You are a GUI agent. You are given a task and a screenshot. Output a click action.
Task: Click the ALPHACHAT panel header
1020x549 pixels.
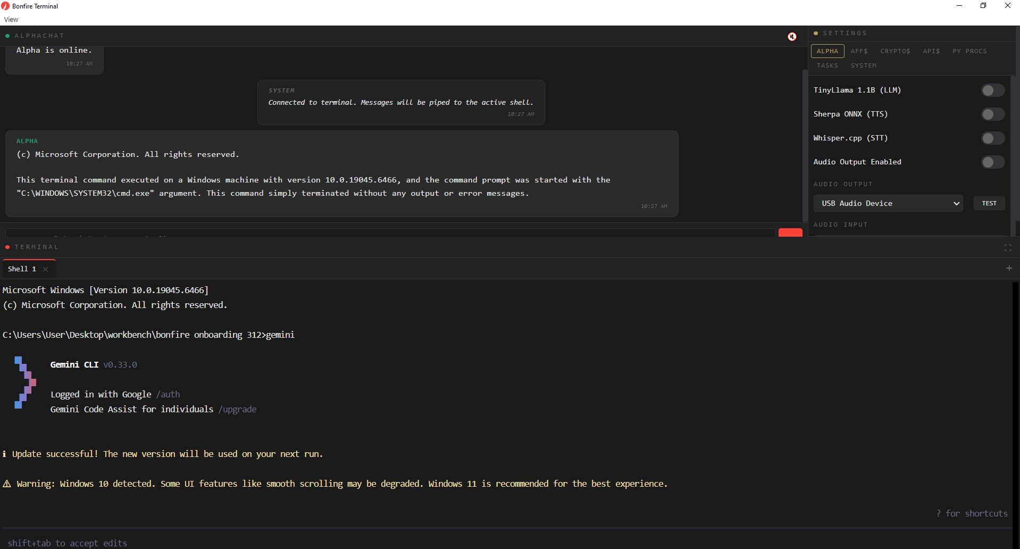(39, 36)
